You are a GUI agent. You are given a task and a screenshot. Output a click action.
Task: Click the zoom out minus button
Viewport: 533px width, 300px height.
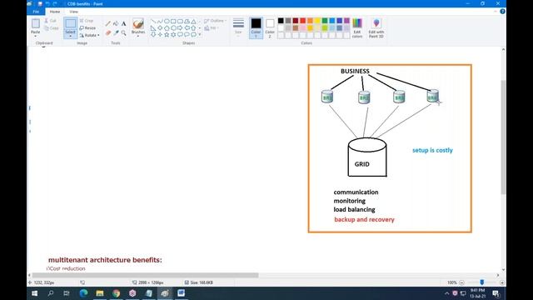click(461, 282)
